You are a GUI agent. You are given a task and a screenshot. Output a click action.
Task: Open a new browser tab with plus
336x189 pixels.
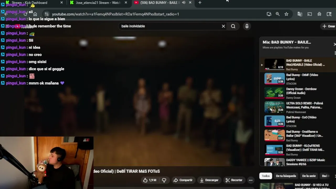200,3
